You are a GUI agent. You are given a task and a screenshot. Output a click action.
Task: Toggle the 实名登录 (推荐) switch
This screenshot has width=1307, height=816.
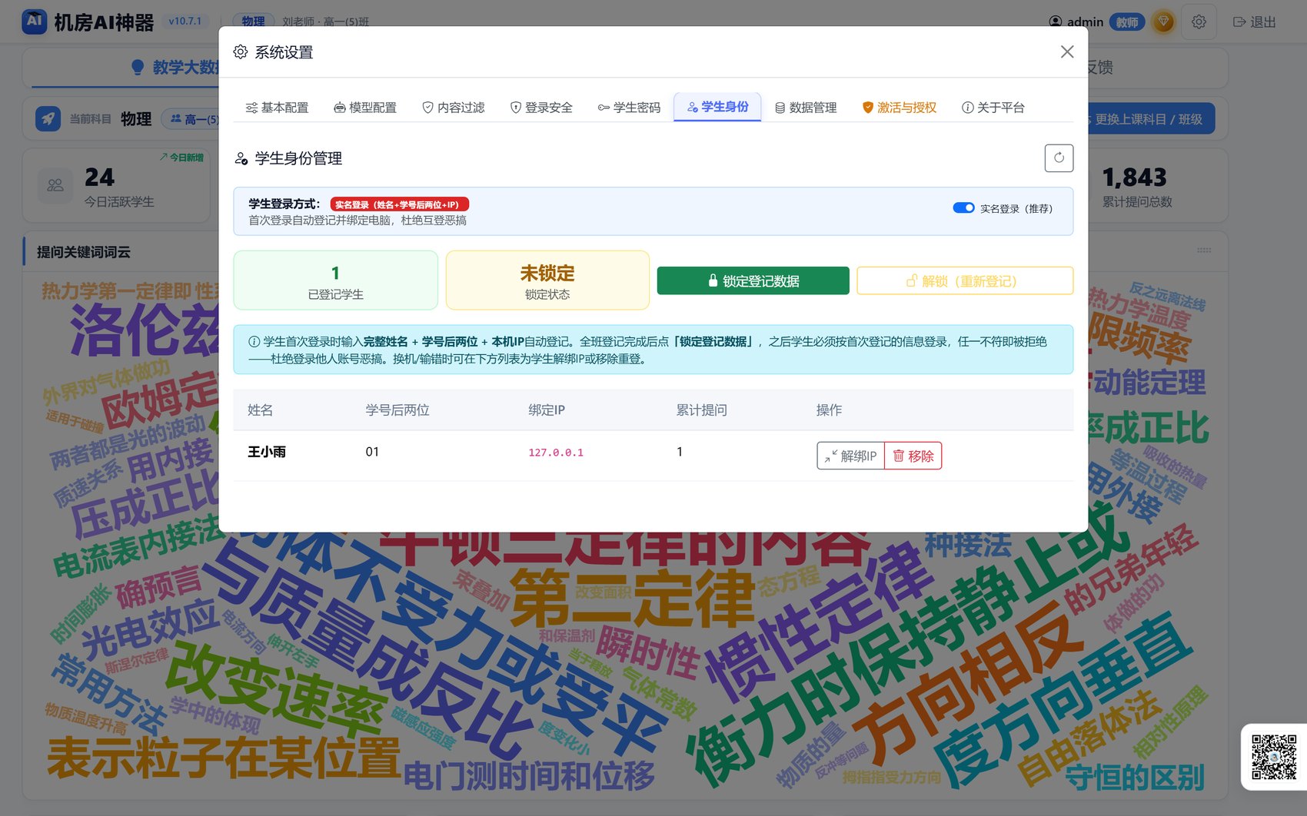[963, 207]
